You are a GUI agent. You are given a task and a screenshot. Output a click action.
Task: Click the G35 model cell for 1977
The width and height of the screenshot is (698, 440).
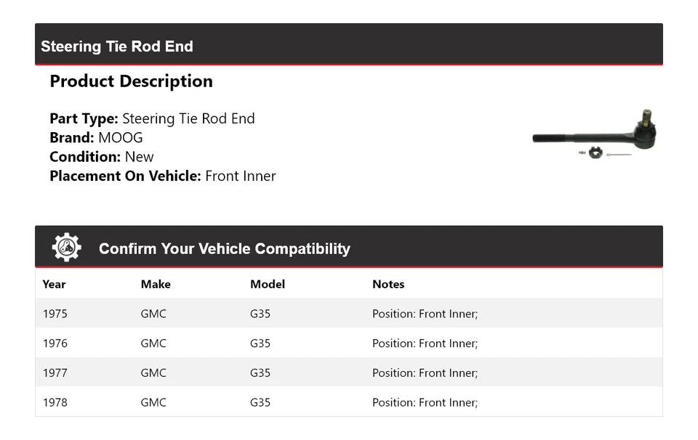coord(260,373)
